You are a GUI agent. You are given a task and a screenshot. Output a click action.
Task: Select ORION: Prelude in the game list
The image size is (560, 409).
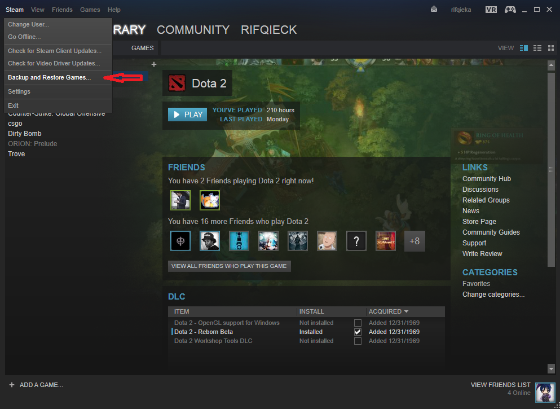(33, 144)
